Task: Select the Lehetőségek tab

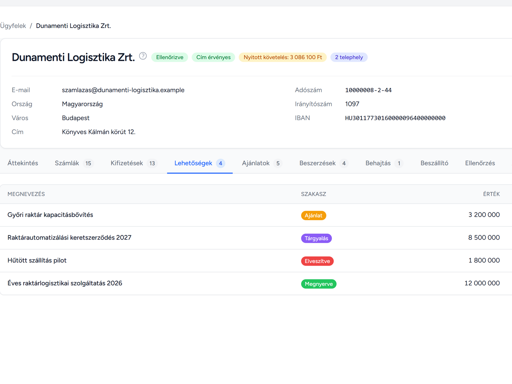Action: click(x=200, y=163)
